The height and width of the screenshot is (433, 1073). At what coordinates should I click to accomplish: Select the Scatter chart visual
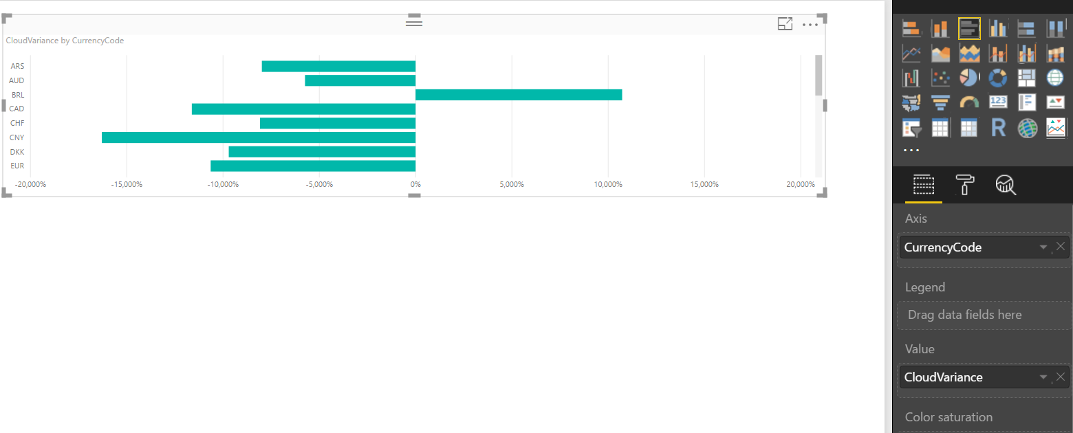pyautogui.click(x=940, y=78)
